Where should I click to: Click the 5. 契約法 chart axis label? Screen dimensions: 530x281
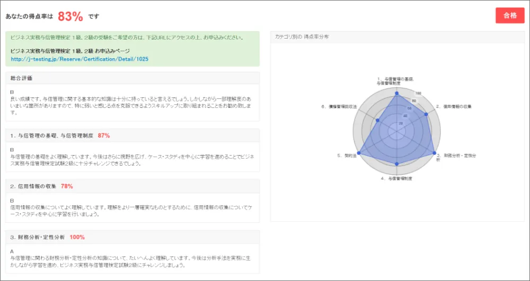coord(347,156)
